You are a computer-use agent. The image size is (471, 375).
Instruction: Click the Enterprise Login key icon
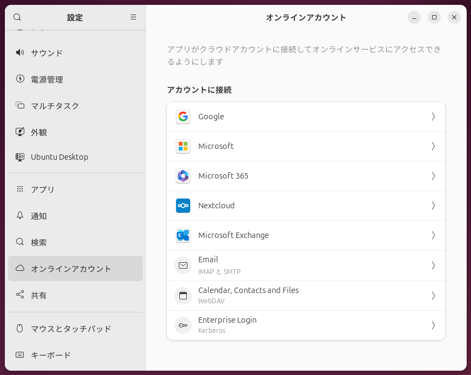183,325
